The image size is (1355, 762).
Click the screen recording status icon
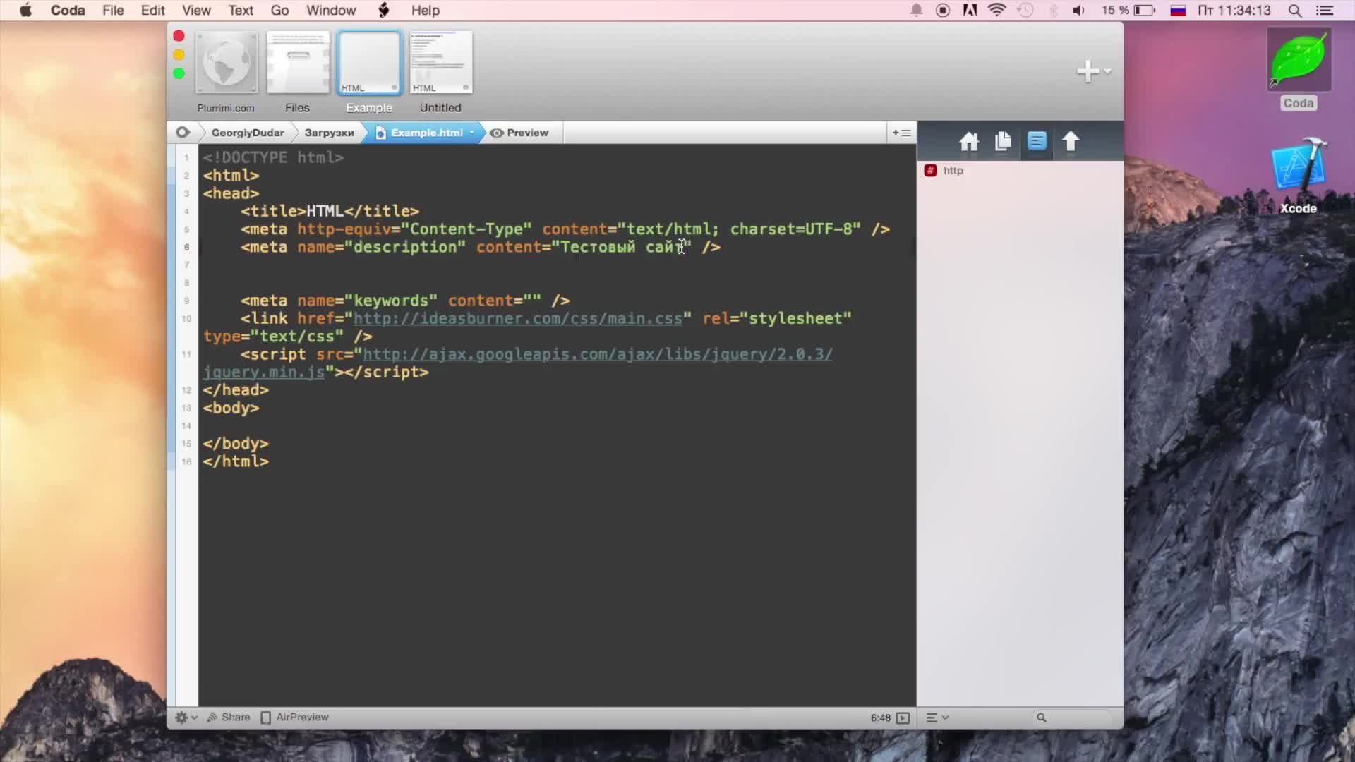click(942, 11)
